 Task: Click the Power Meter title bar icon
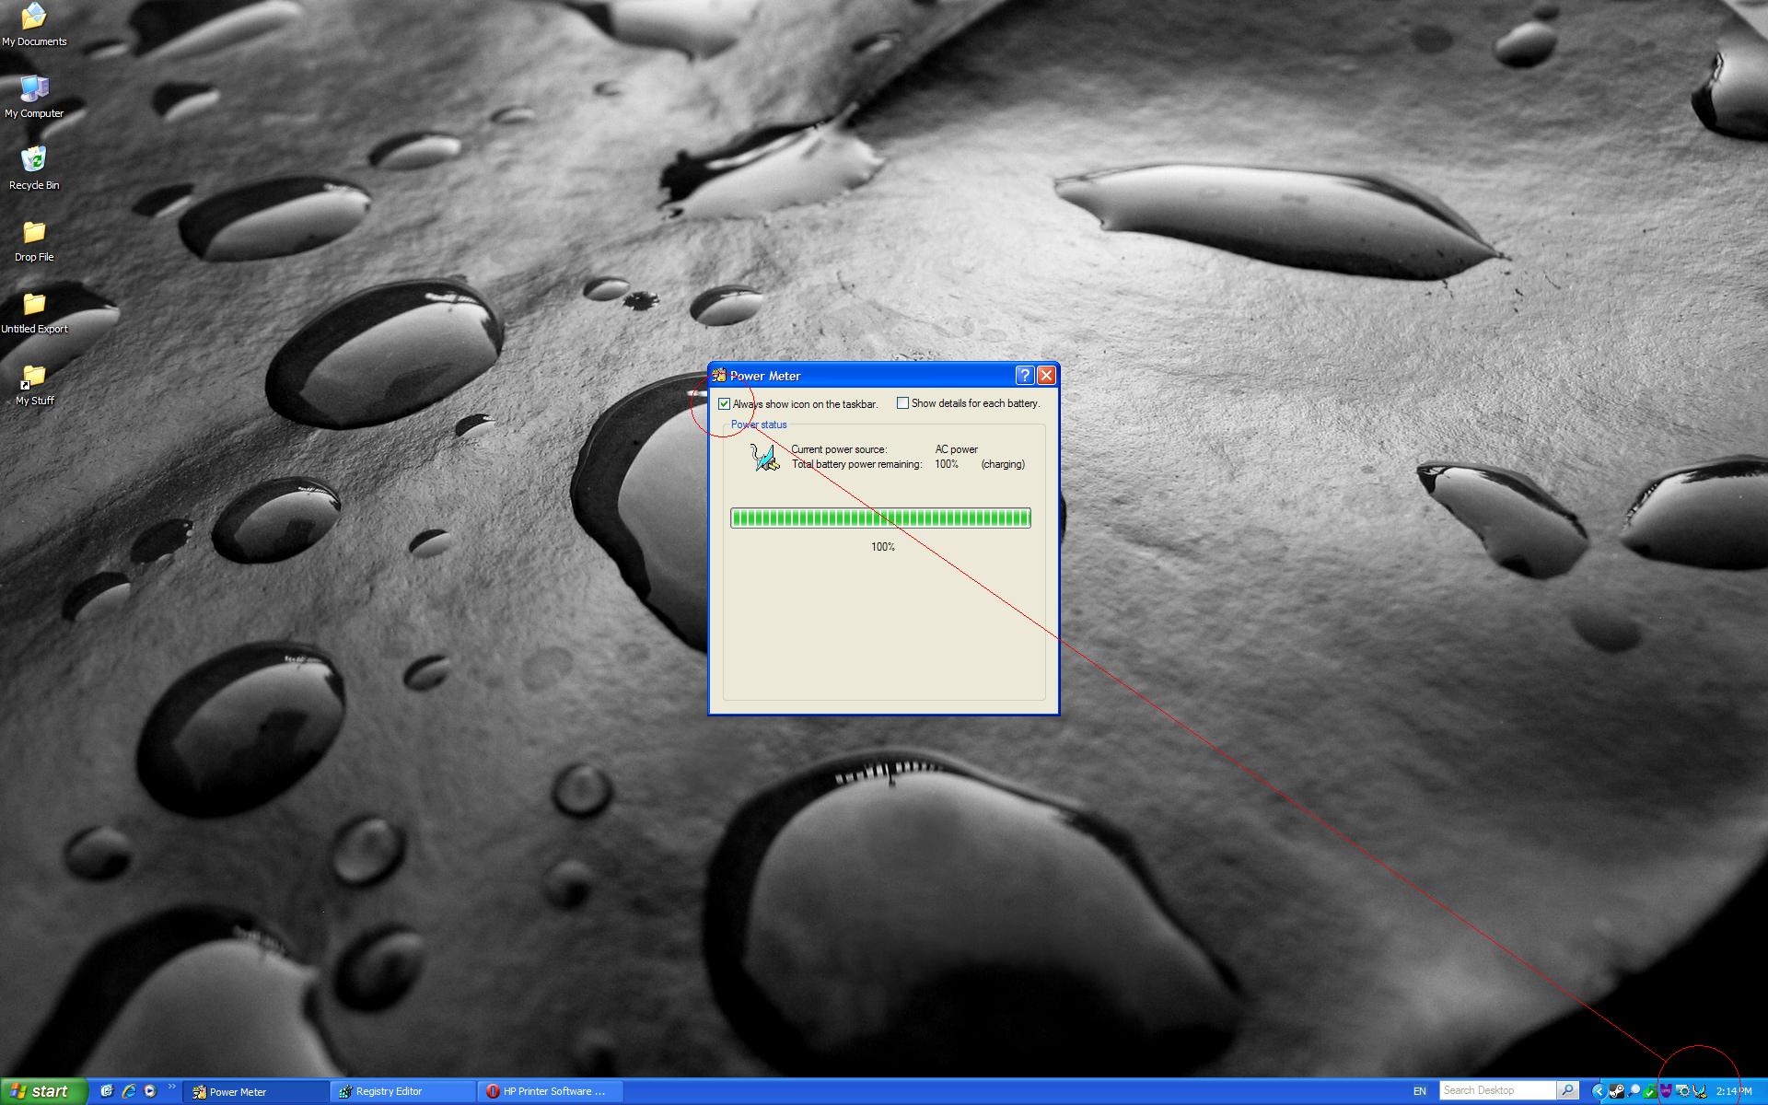coord(719,375)
